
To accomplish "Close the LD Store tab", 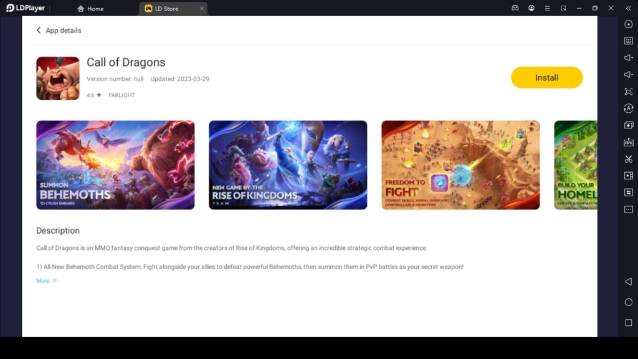I will [201, 9].
